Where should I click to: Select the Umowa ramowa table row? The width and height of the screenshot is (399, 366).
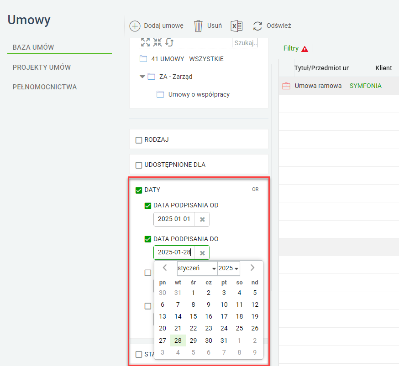tap(339, 86)
